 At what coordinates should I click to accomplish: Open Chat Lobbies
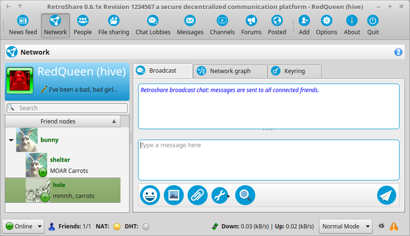(x=153, y=26)
